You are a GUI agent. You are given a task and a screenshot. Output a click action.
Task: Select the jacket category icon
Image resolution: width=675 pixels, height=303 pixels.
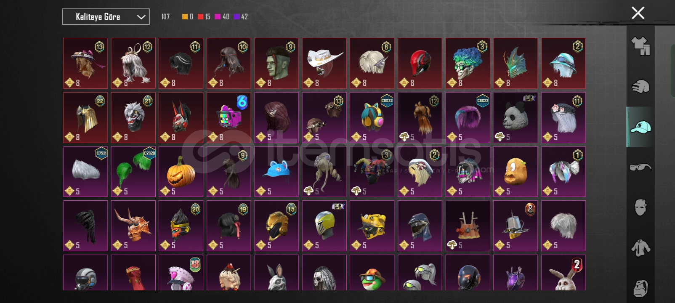pyautogui.click(x=640, y=247)
